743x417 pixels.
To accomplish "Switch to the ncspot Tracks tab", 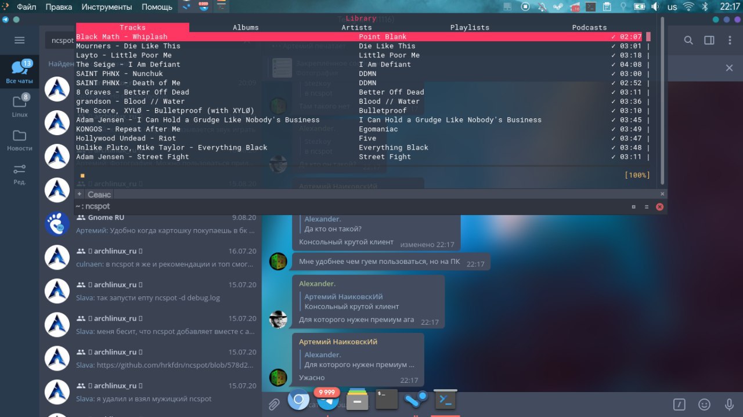I will point(132,27).
